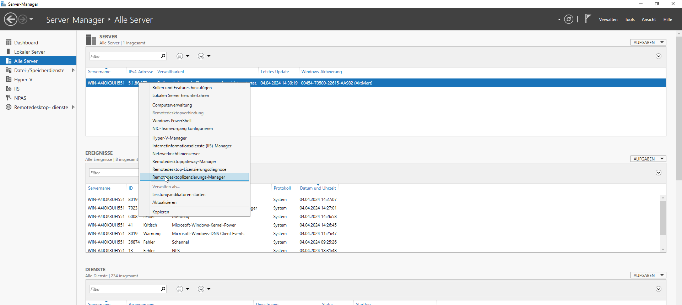Sort servers by Letztes Update column
This screenshot has width=682, height=305.
tap(275, 72)
